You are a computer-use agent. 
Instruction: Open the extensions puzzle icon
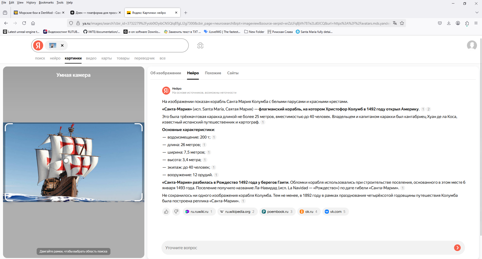coord(467,23)
